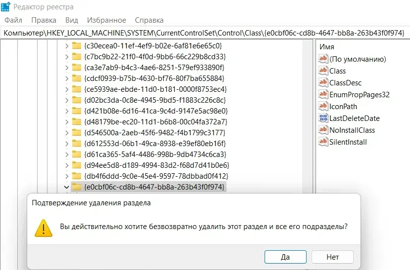
Task: Collapse the {e0cbf06c-cd8b-4647-bb8a-263b43f0f974} key
Action: pyautogui.click(x=66, y=187)
